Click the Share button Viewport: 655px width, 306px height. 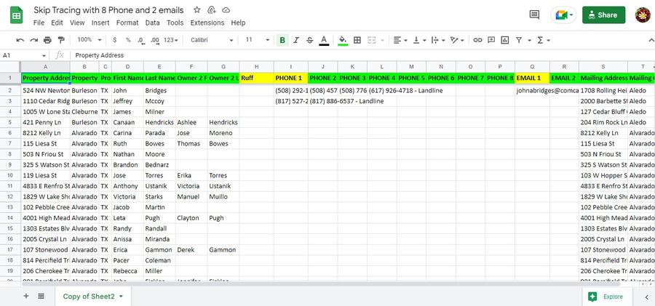coord(603,15)
